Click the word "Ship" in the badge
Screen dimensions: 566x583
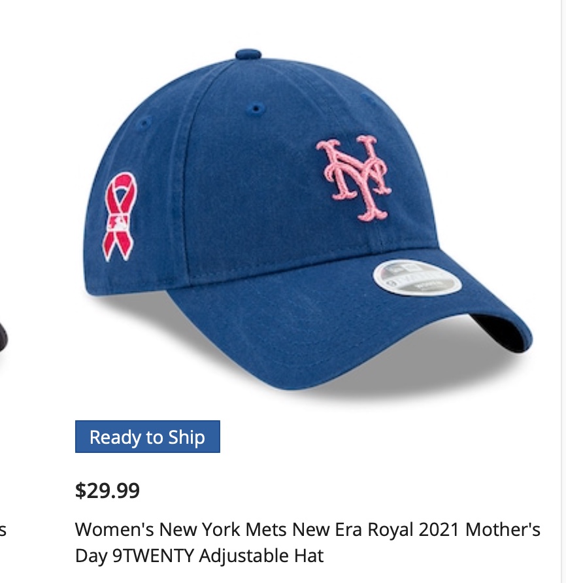coord(186,437)
